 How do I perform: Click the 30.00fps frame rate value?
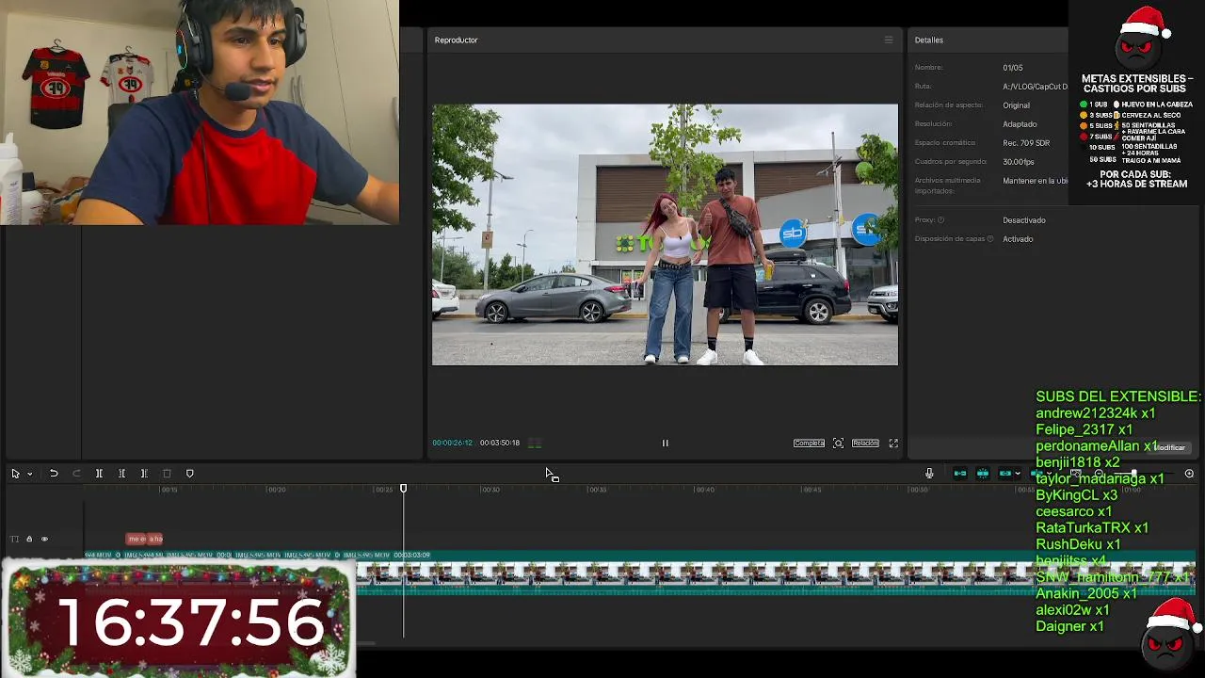1019,162
